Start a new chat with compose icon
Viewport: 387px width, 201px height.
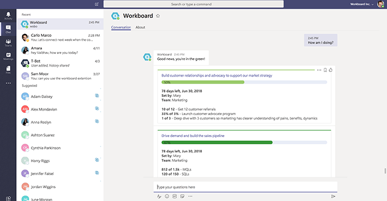[97, 4]
